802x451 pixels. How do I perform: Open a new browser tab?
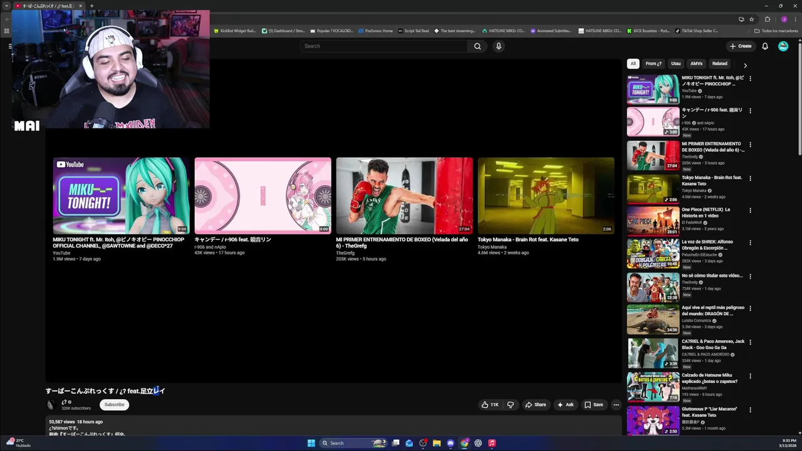click(91, 6)
